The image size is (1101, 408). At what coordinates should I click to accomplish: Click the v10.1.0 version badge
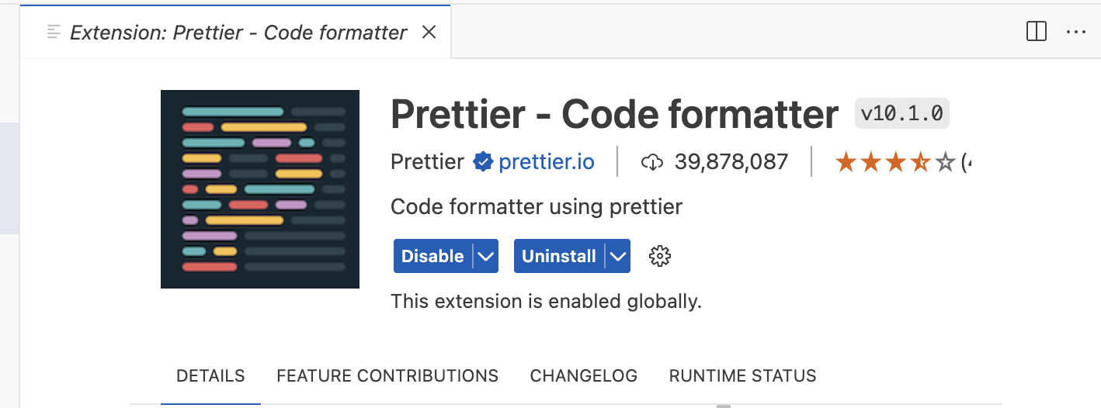coord(901,114)
